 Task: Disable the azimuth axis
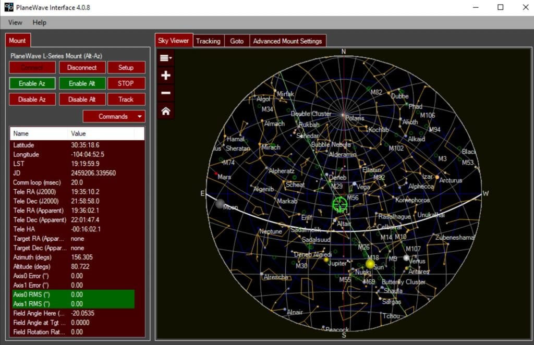[x=31, y=100]
